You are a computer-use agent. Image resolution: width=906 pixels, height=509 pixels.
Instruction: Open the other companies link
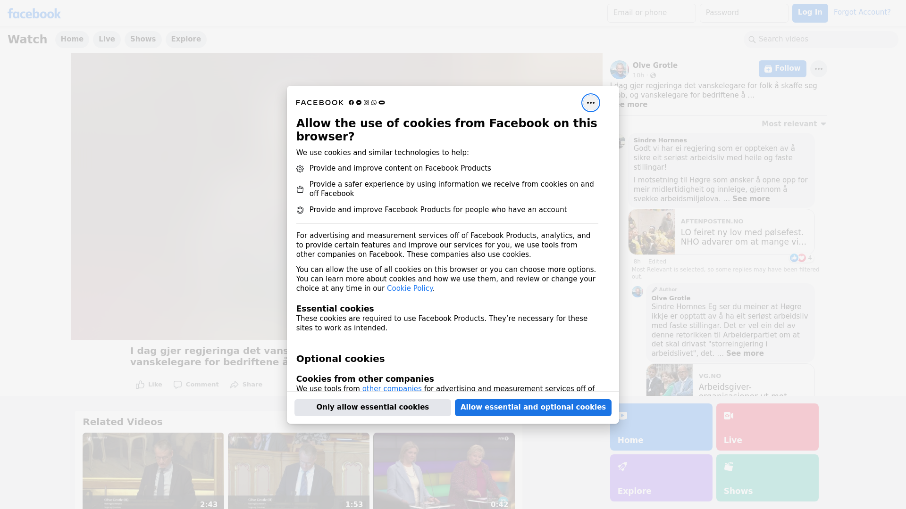tap(392, 389)
